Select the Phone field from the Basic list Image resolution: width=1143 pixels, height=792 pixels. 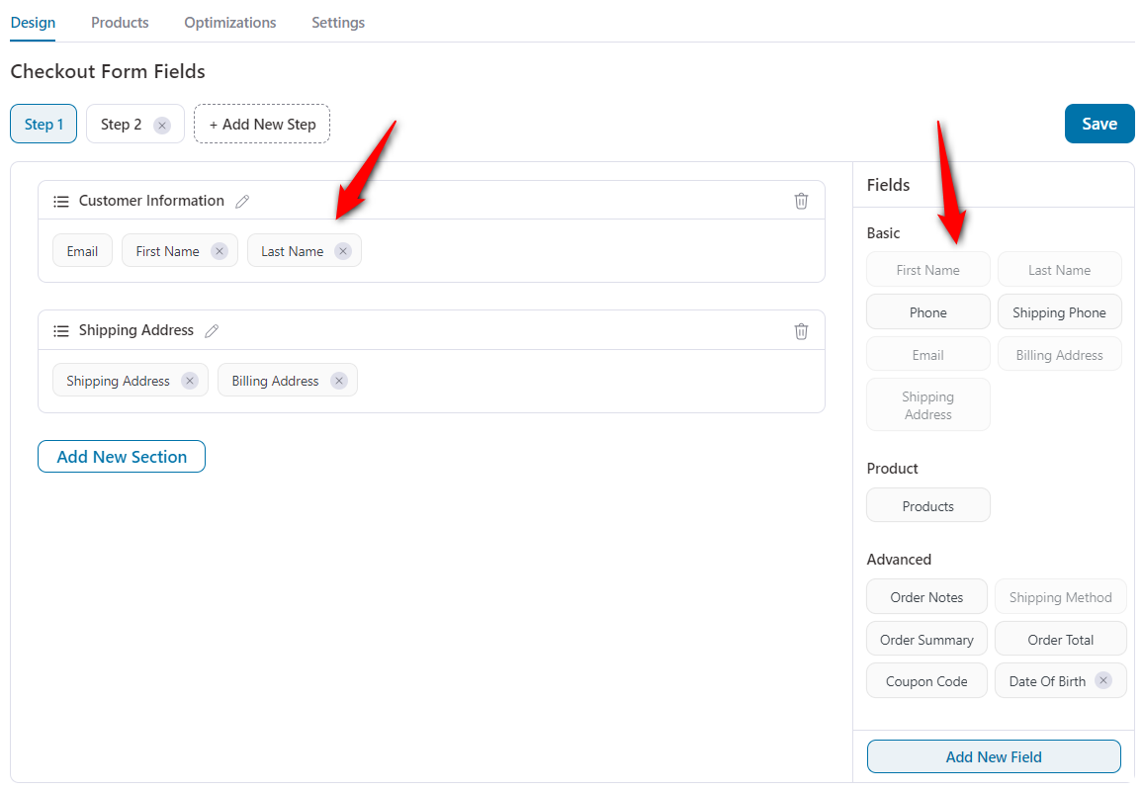click(x=927, y=311)
